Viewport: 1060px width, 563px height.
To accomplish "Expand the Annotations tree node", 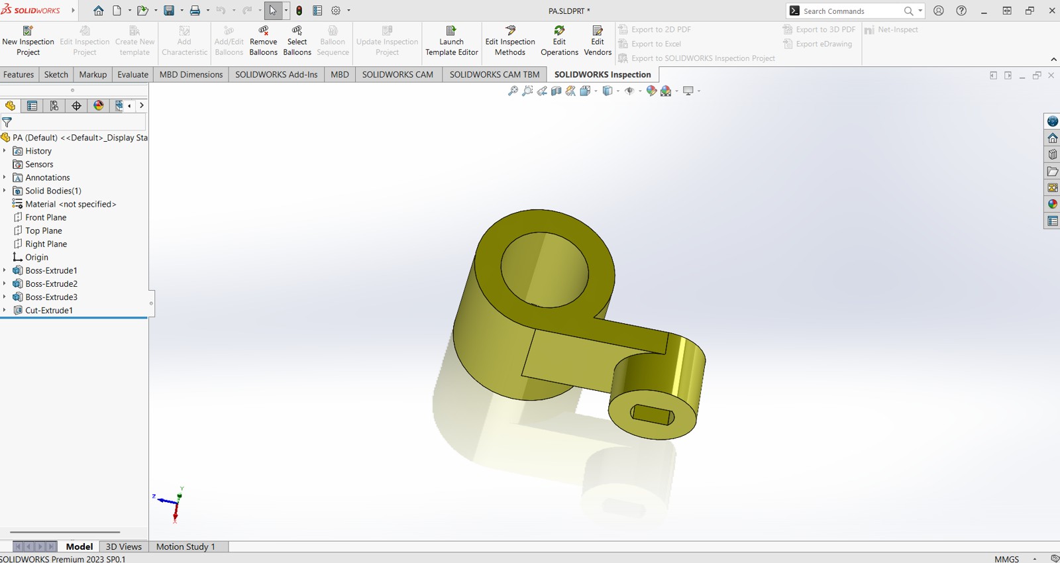I will pos(5,178).
